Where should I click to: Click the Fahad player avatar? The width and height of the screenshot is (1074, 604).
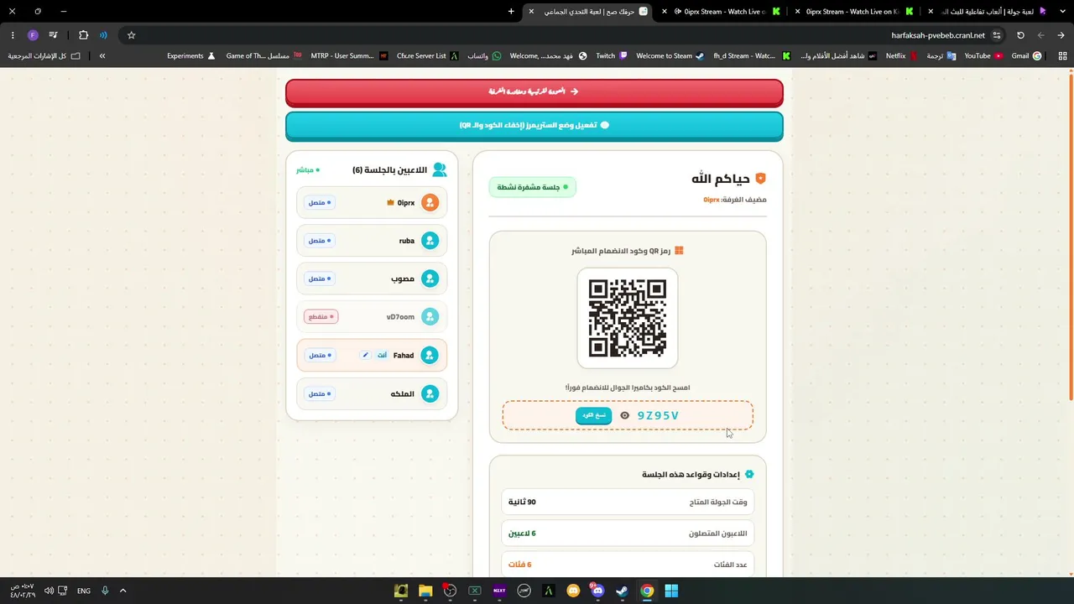coord(430,355)
